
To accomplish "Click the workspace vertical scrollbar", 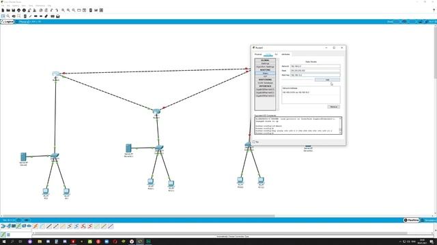I will [x=436, y=53].
